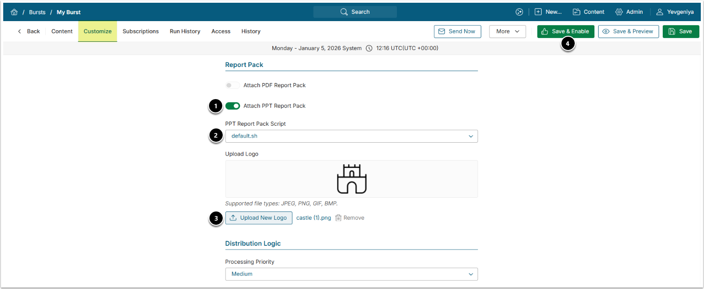704x289 pixels.
Task: Select the Customize tab
Action: click(x=98, y=31)
